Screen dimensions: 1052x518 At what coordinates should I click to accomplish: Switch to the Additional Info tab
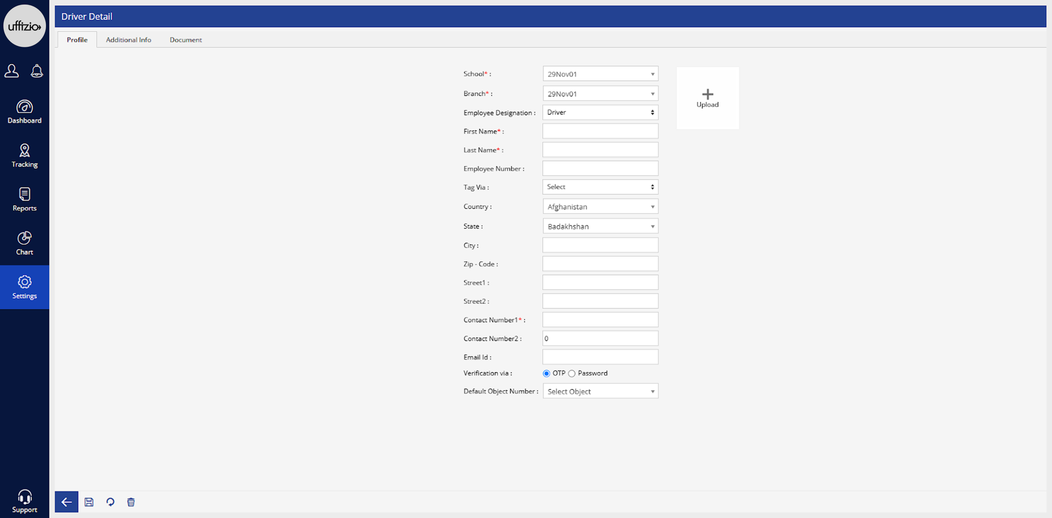click(128, 40)
